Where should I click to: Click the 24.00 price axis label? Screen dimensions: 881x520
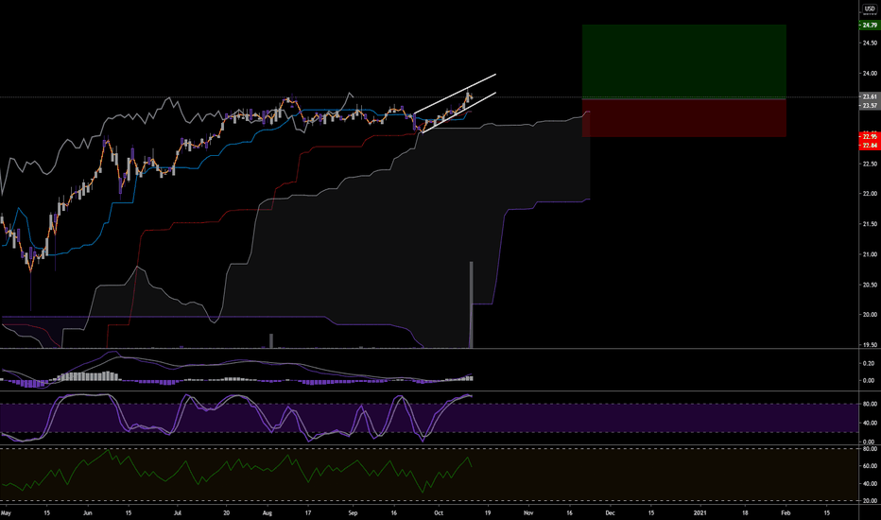pos(870,74)
